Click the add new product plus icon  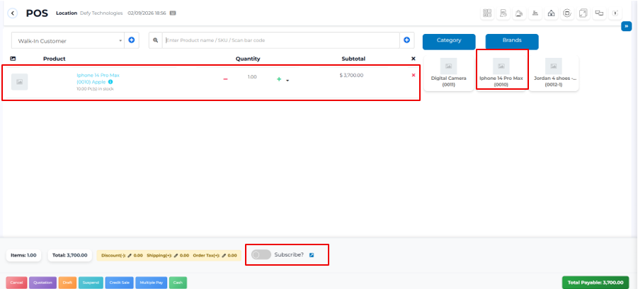[x=406, y=40]
